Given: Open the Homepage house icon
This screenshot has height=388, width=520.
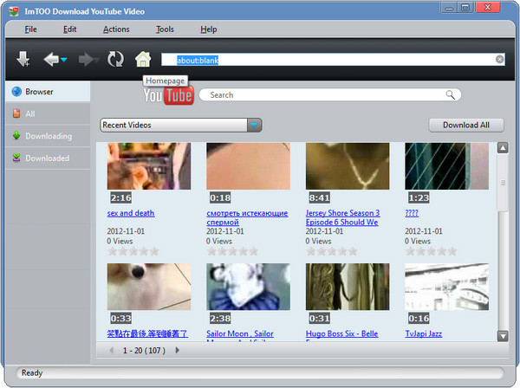Looking at the screenshot, I should coord(143,59).
